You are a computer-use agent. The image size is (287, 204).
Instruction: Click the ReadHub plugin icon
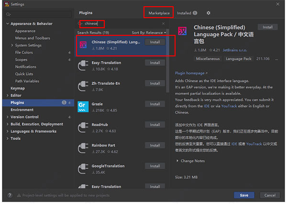point(83,128)
